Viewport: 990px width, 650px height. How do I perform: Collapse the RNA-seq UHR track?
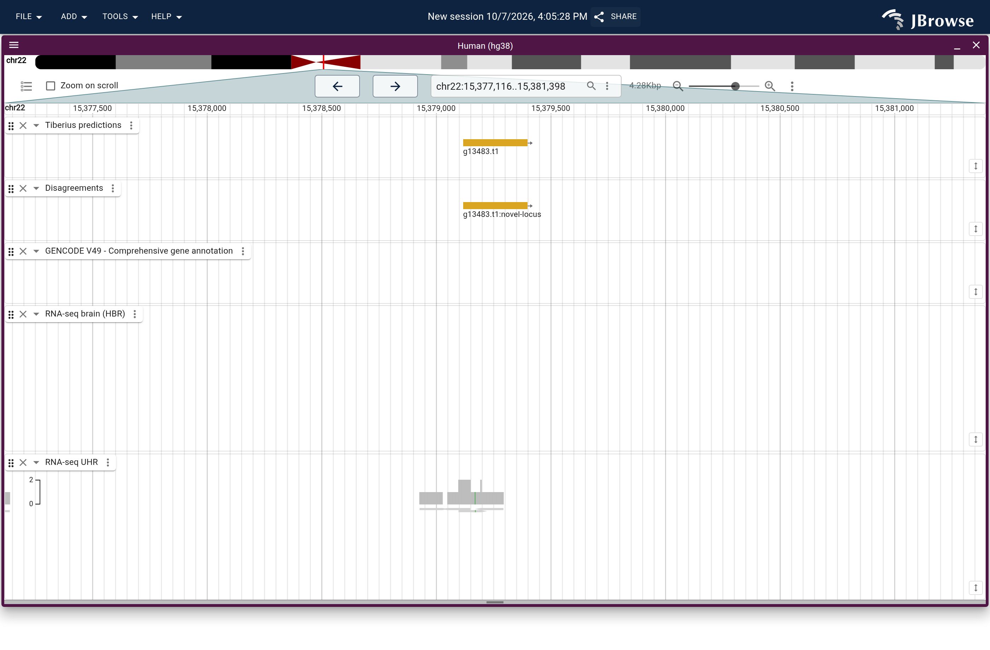click(x=36, y=462)
